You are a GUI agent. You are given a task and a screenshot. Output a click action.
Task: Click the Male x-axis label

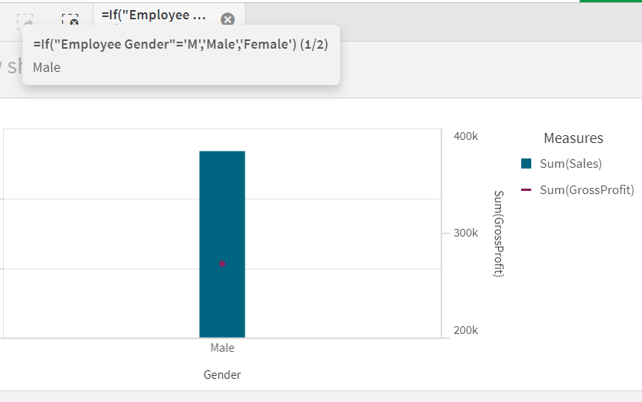tap(222, 349)
